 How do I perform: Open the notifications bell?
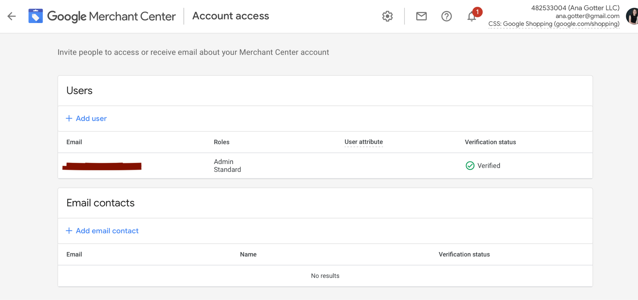coord(472,16)
